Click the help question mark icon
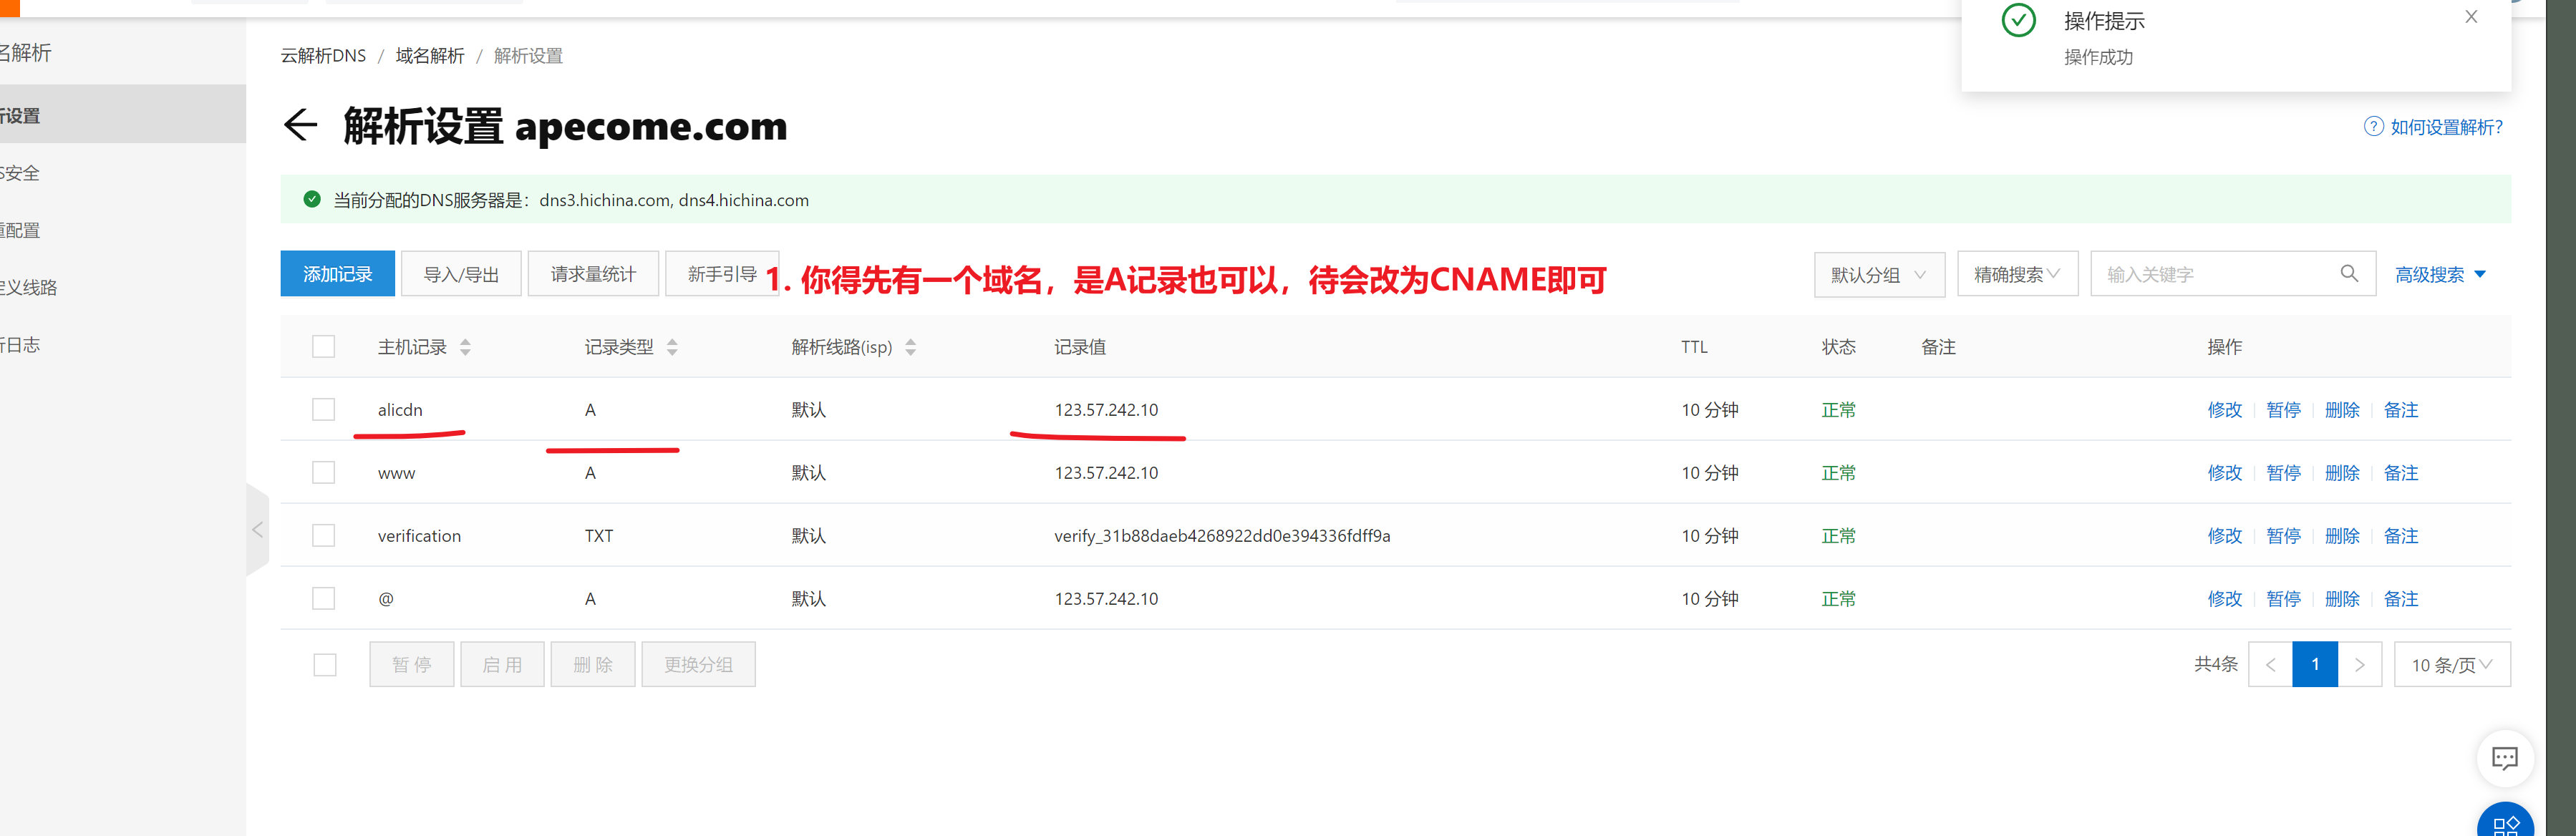The width and height of the screenshot is (2576, 836). coord(2373,127)
